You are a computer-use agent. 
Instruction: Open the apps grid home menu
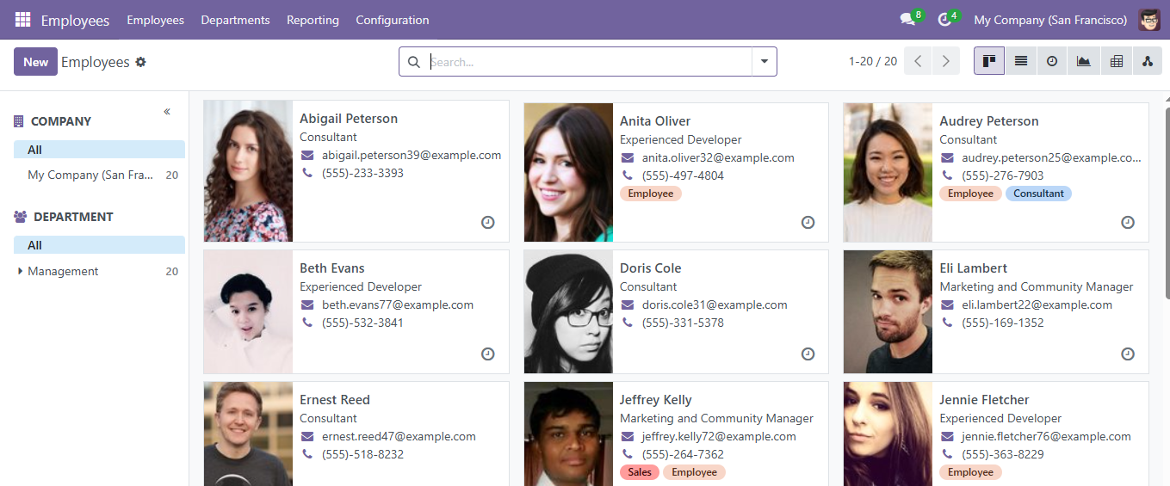[22, 20]
